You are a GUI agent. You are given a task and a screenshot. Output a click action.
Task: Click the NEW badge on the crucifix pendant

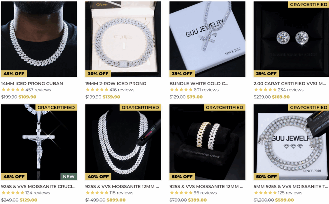[x=69, y=176]
